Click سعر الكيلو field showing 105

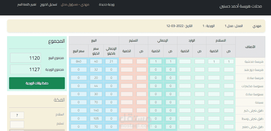click(x=96, y=118)
